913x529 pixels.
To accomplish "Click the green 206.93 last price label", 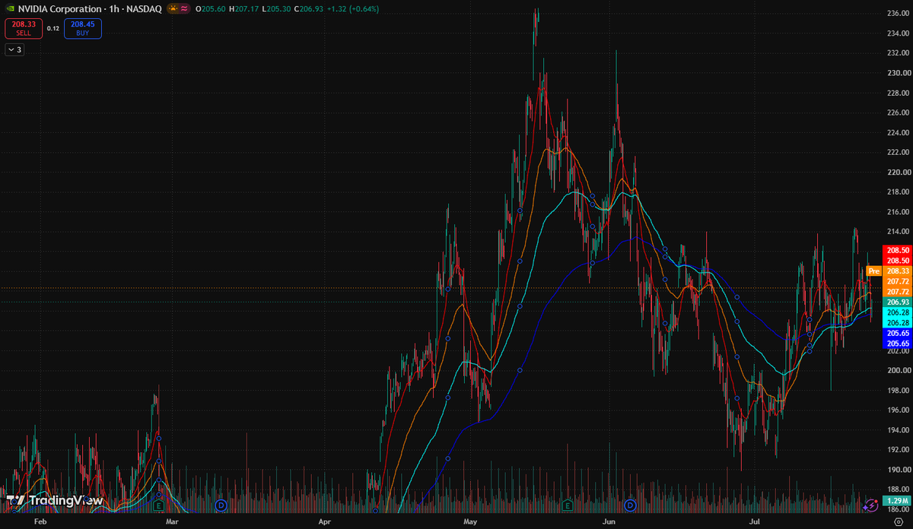I will (896, 302).
